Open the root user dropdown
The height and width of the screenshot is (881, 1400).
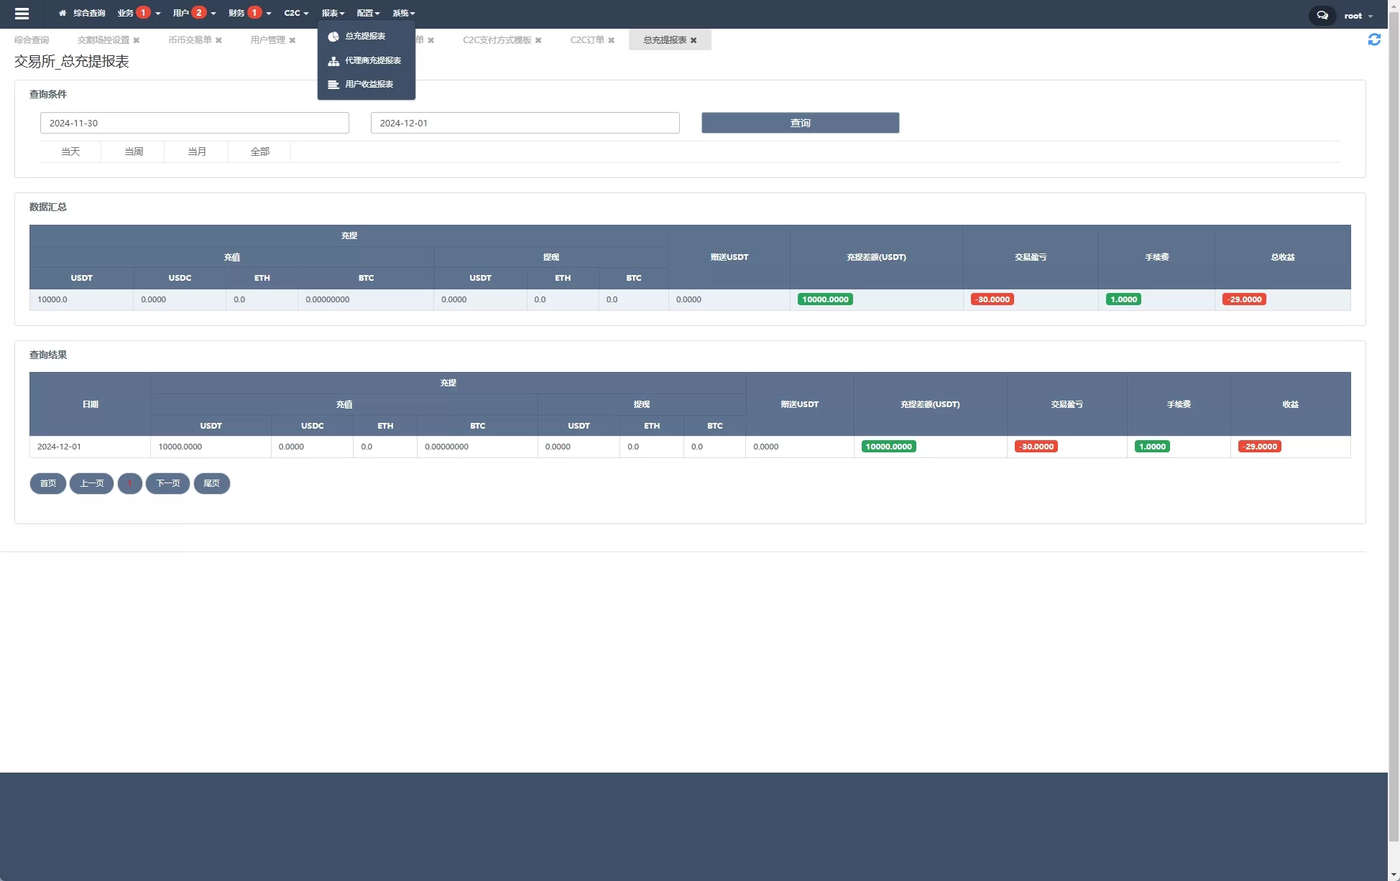1358,16
